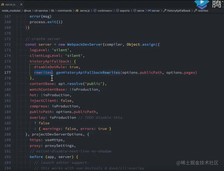Viewport: 224px width, 171px height.
Task: Click 'logLevel' property on line 173
Action: click(x=38, y=50)
